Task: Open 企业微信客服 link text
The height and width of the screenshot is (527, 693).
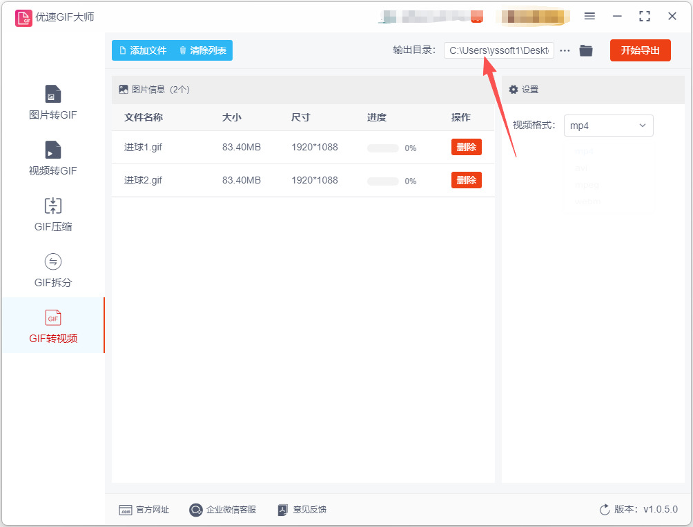Action: (231, 510)
